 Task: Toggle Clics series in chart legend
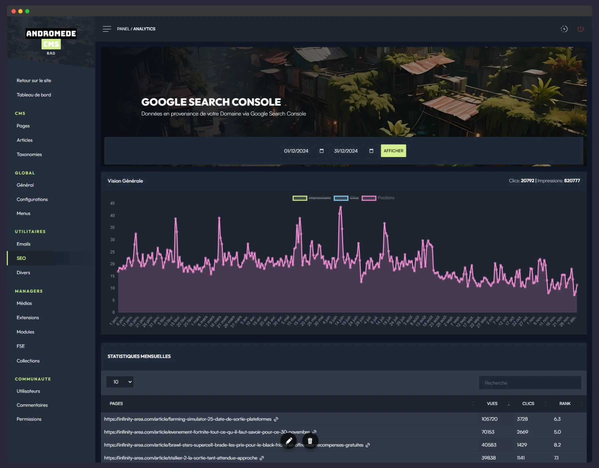coord(346,198)
